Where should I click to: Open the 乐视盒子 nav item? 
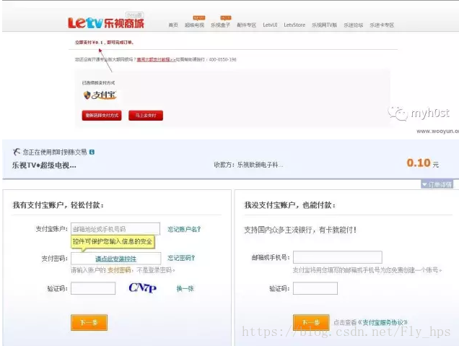tap(220, 25)
